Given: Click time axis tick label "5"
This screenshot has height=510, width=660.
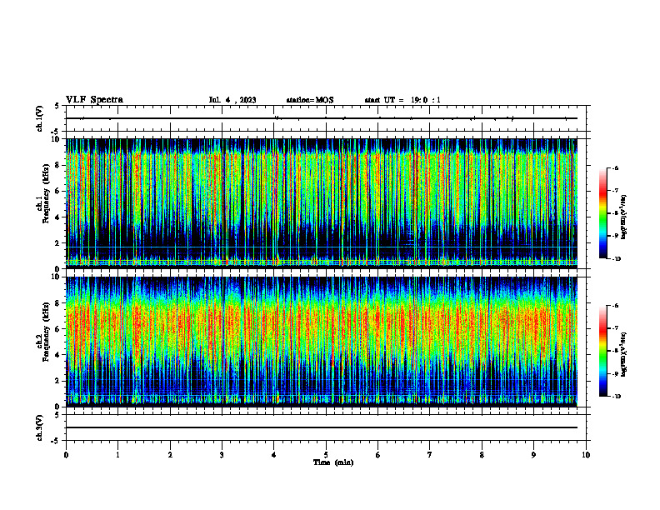Looking at the screenshot, I should click(x=326, y=455).
